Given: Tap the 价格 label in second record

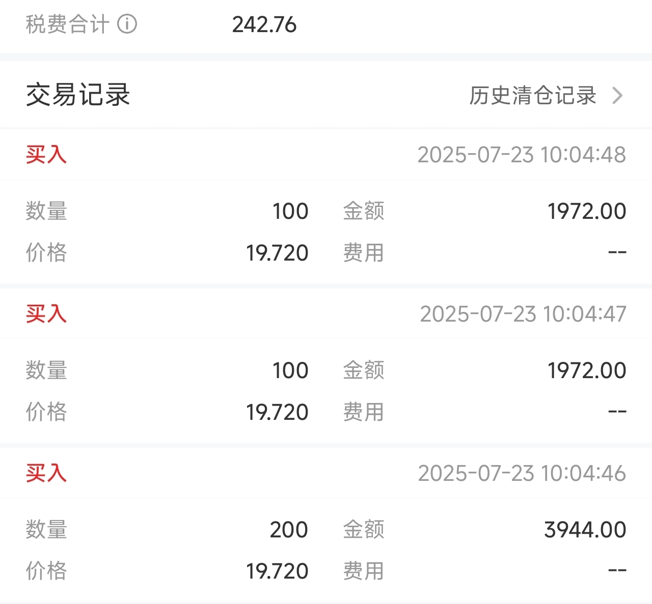Looking at the screenshot, I should 46,412.
